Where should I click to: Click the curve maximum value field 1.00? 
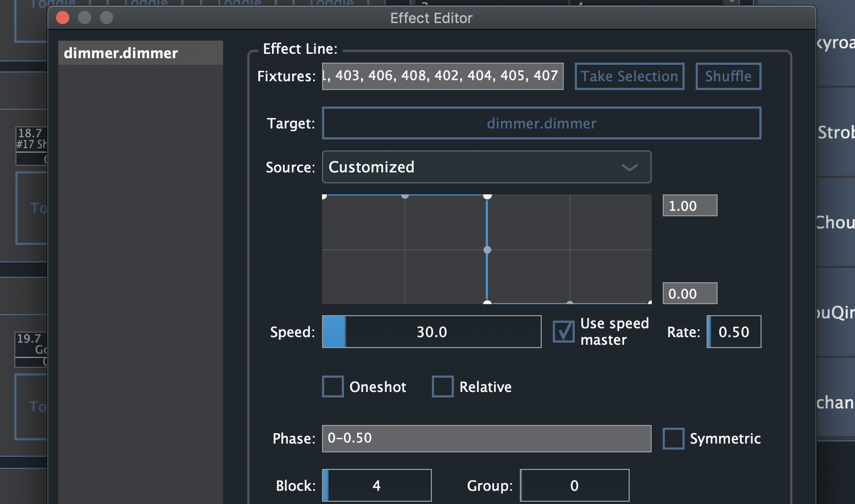(690, 206)
